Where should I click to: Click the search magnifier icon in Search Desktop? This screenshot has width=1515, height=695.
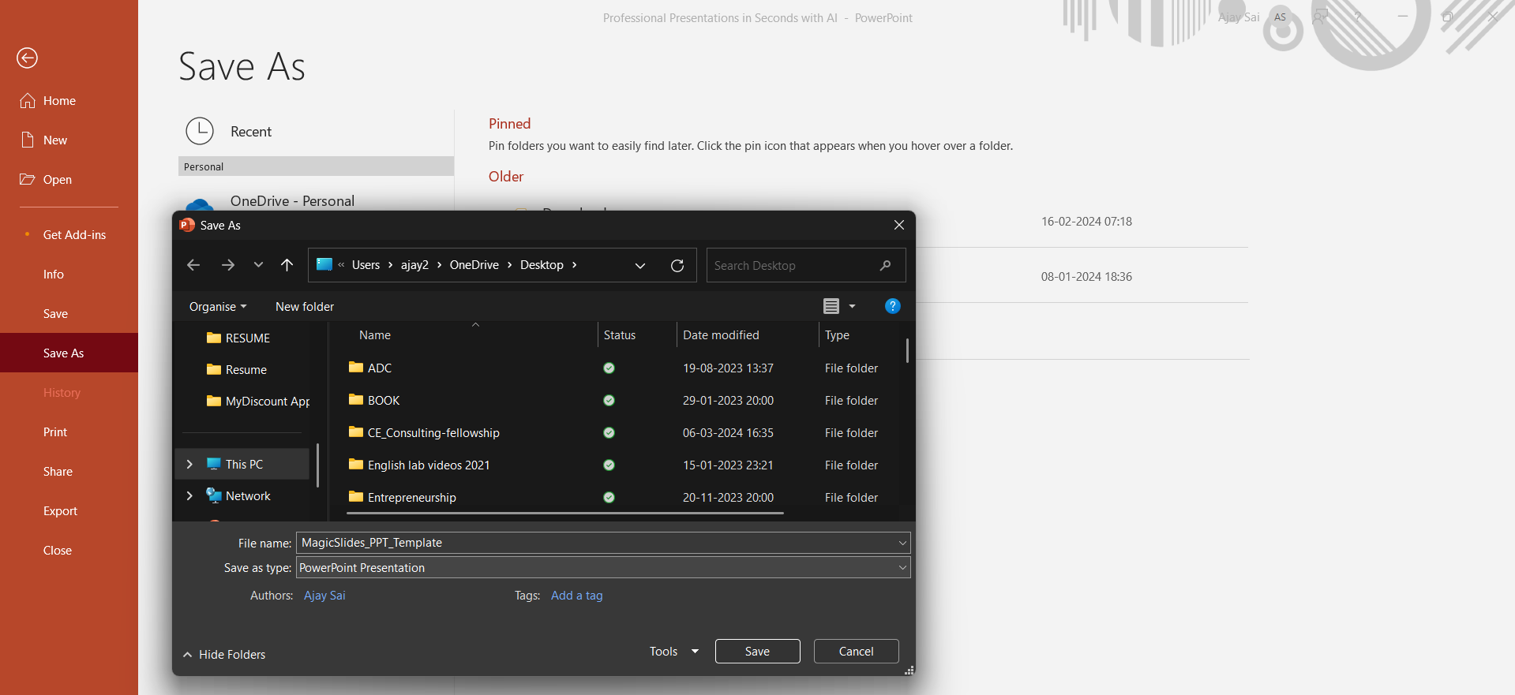[x=885, y=265]
